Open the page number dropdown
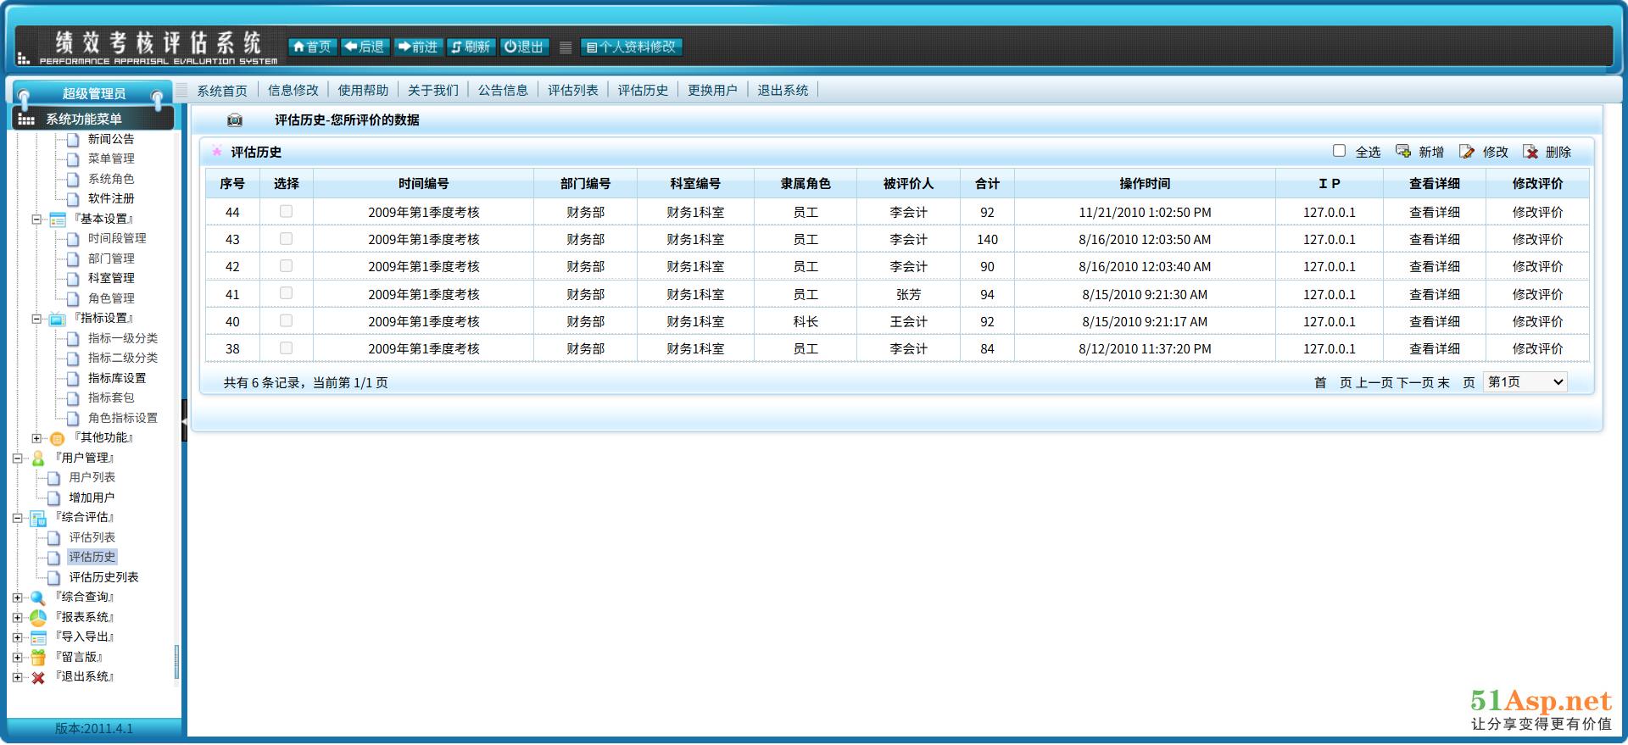The image size is (1628, 745). (x=1525, y=382)
